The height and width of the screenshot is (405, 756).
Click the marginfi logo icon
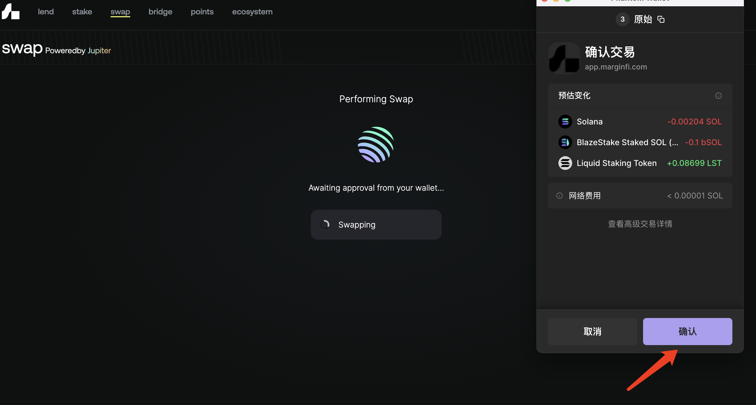11,12
